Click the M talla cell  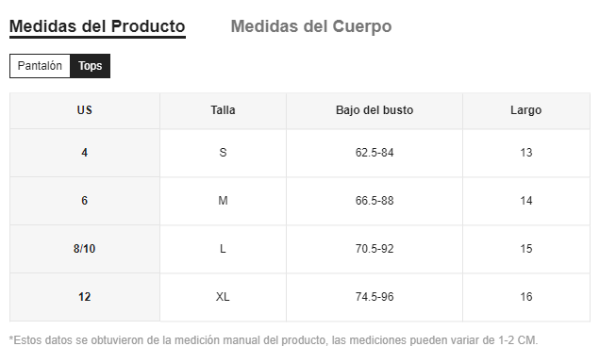click(x=223, y=201)
